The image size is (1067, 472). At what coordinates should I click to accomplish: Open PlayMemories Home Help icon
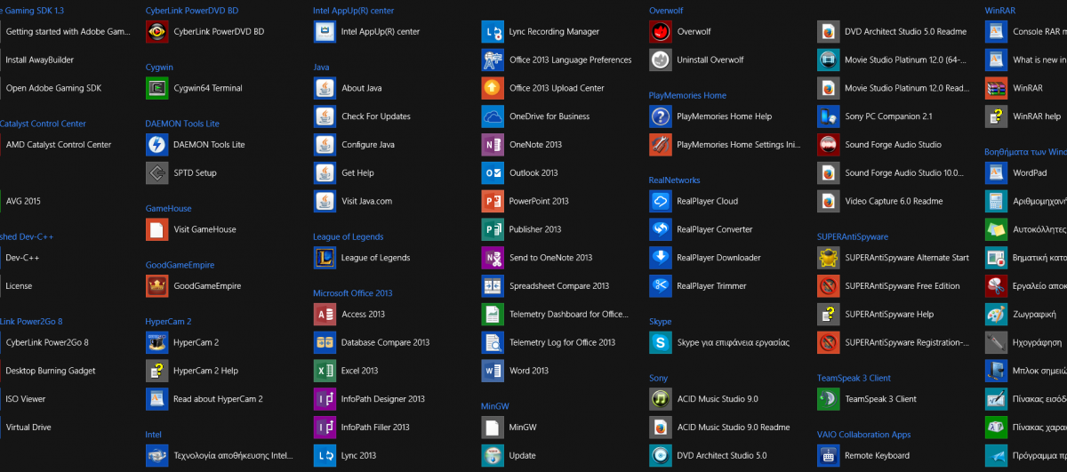click(x=661, y=116)
